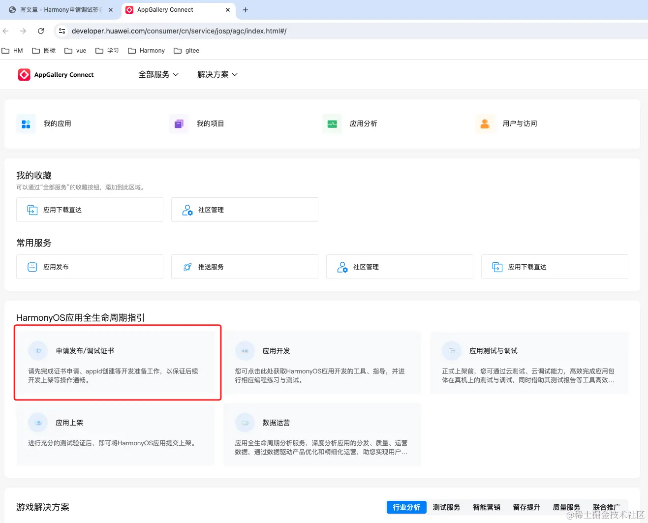Open the 图标 bookmark folder
Screen dimensions: 648x523
tap(44, 51)
